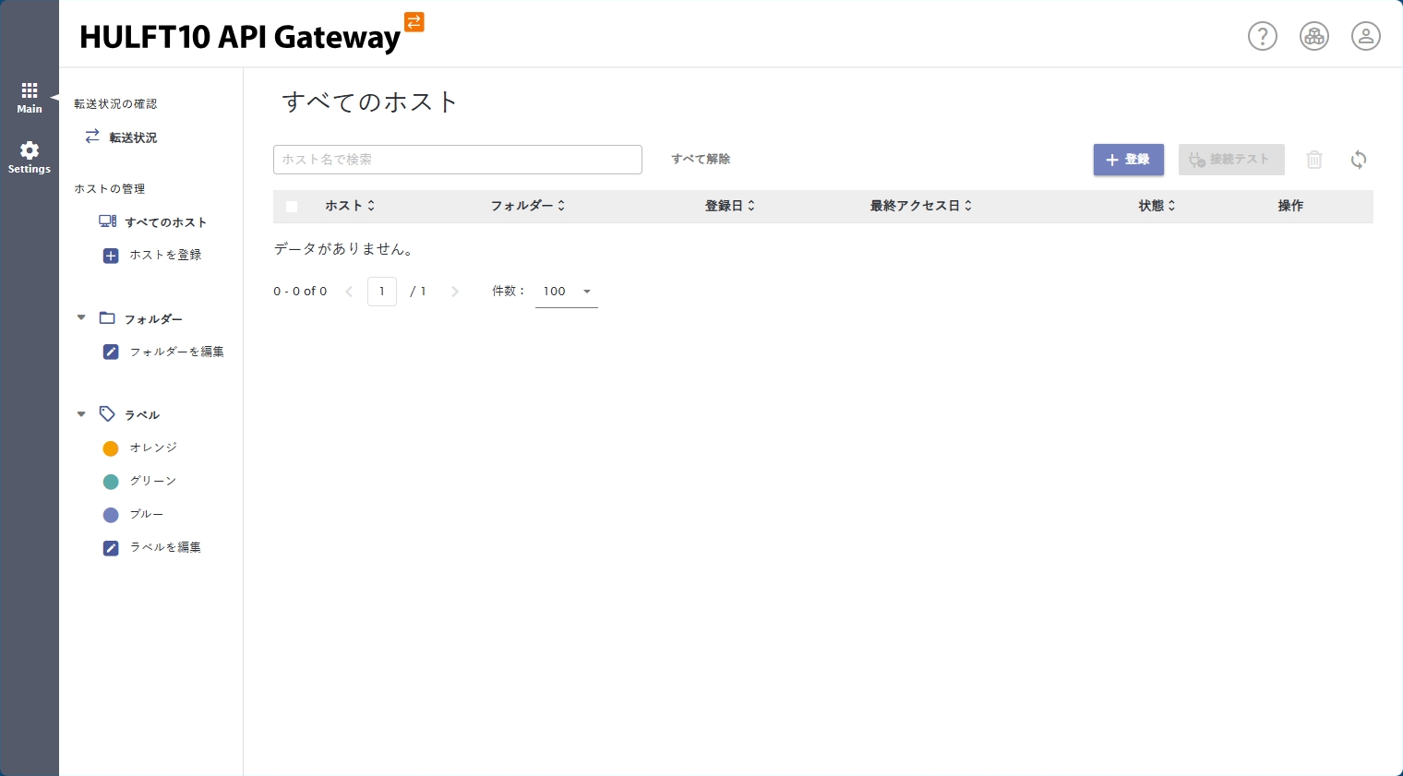Open 転送状況 menu item

coord(133,137)
